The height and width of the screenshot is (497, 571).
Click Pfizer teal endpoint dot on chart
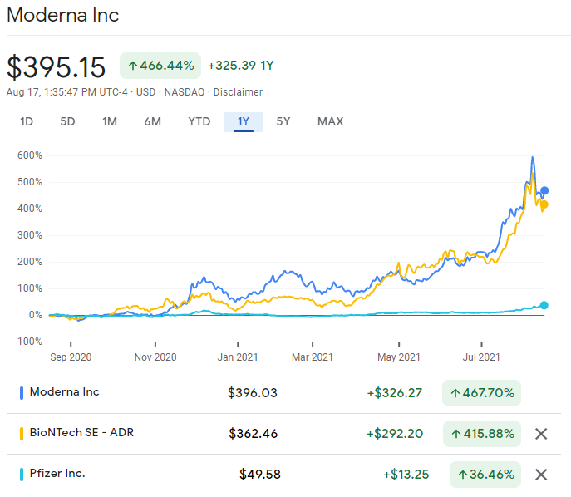tap(545, 305)
